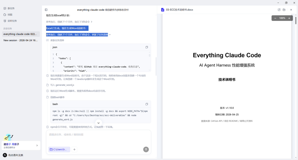The image size is (298, 160).
Task: Click the Everything Claude Code document title
Action: 227,55
